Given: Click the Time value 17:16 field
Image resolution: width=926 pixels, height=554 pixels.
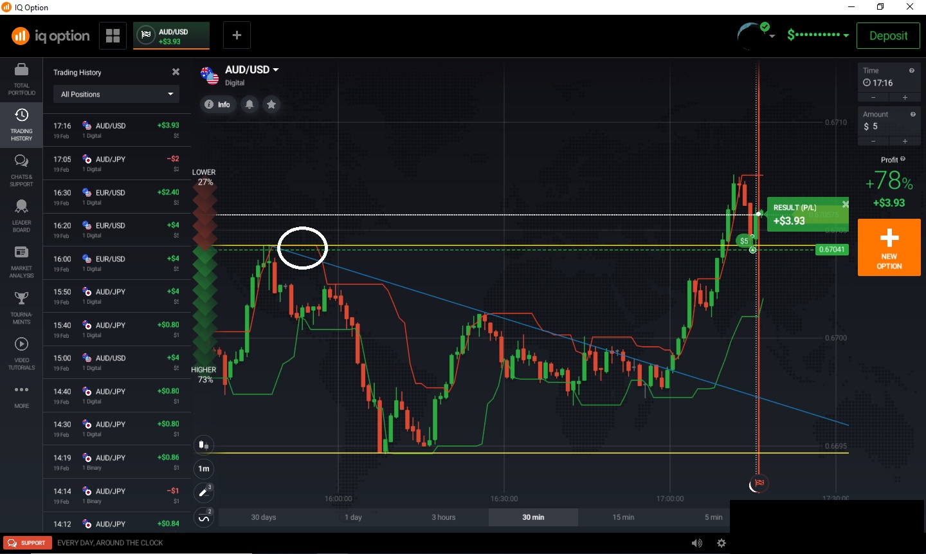Looking at the screenshot, I should point(889,82).
